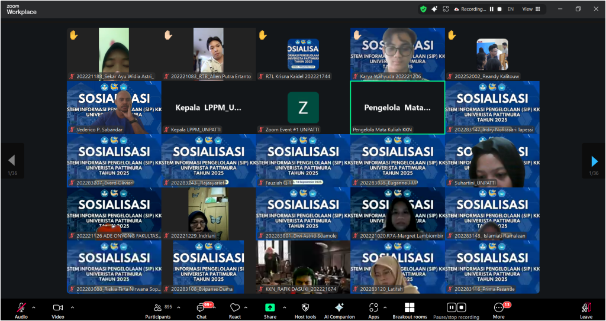Open the More options menu
This screenshot has width=606, height=321.
498,309
